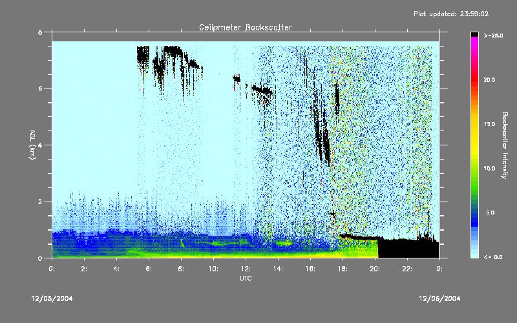Click the x-axis tick label '10:'
Viewport: 517px width, 323px height.
point(213,269)
